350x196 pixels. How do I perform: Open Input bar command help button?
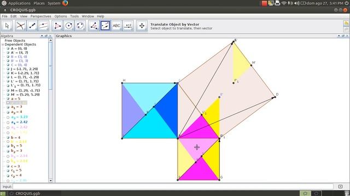click(340, 186)
